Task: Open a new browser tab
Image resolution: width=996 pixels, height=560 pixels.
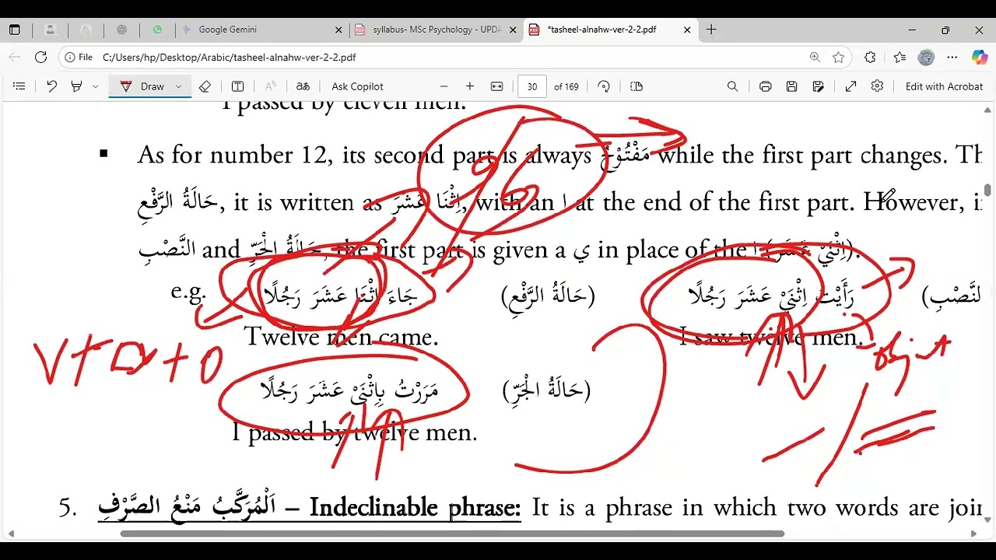Action: tap(711, 30)
